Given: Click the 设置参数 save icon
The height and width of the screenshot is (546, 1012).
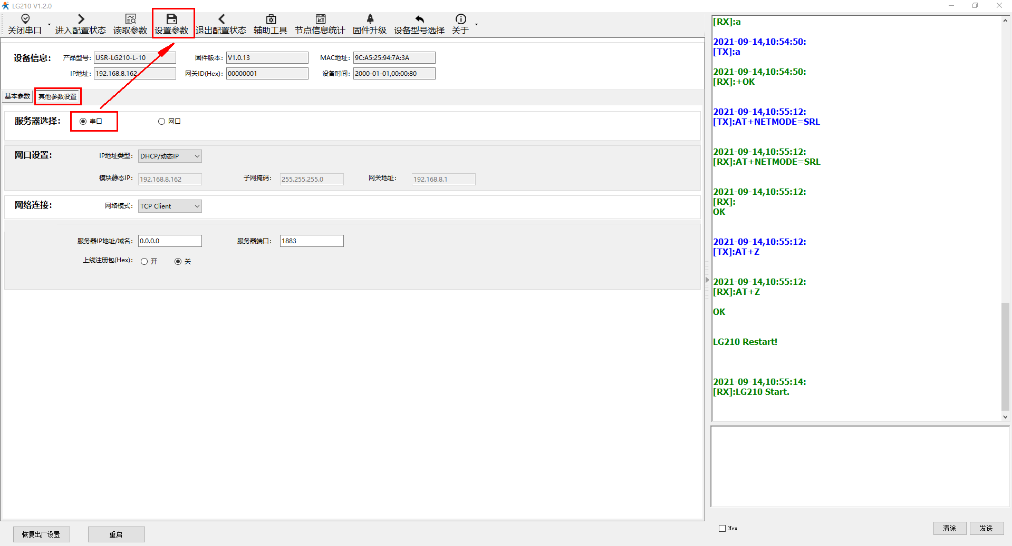Looking at the screenshot, I should click(x=172, y=19).
